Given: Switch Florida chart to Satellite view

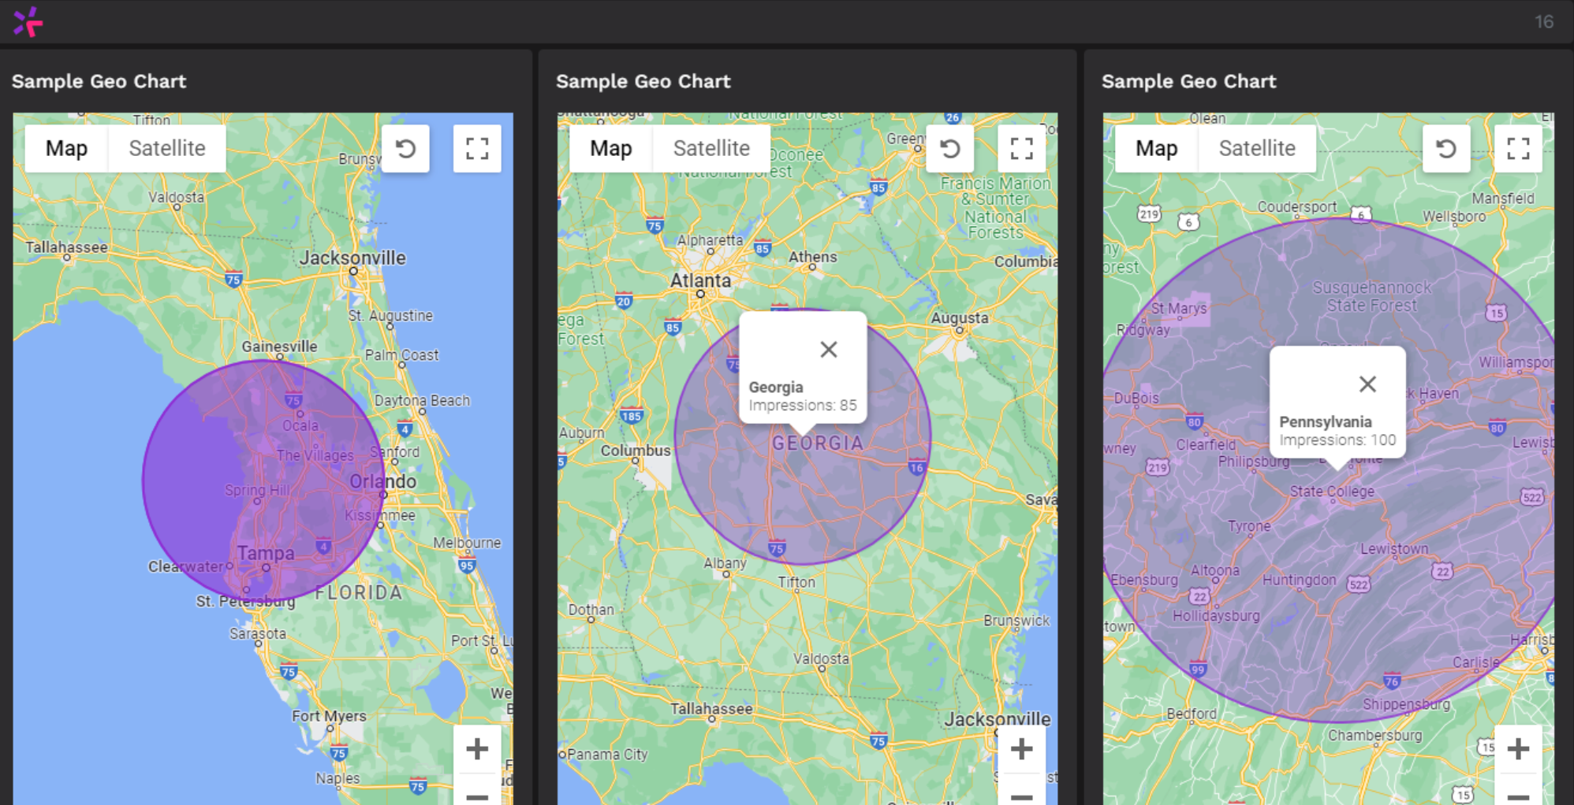Looking at the screenshot, I should click(167, 148).
